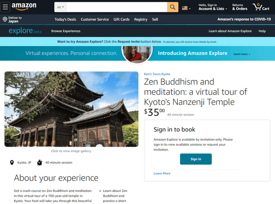The image size is (275, 204).
Task: Click into the Amazon search text field
Action: point(117,7)
